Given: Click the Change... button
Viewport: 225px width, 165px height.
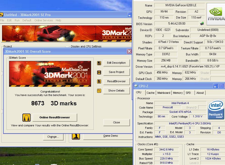Looking at the screenshot, I should 53,137.
